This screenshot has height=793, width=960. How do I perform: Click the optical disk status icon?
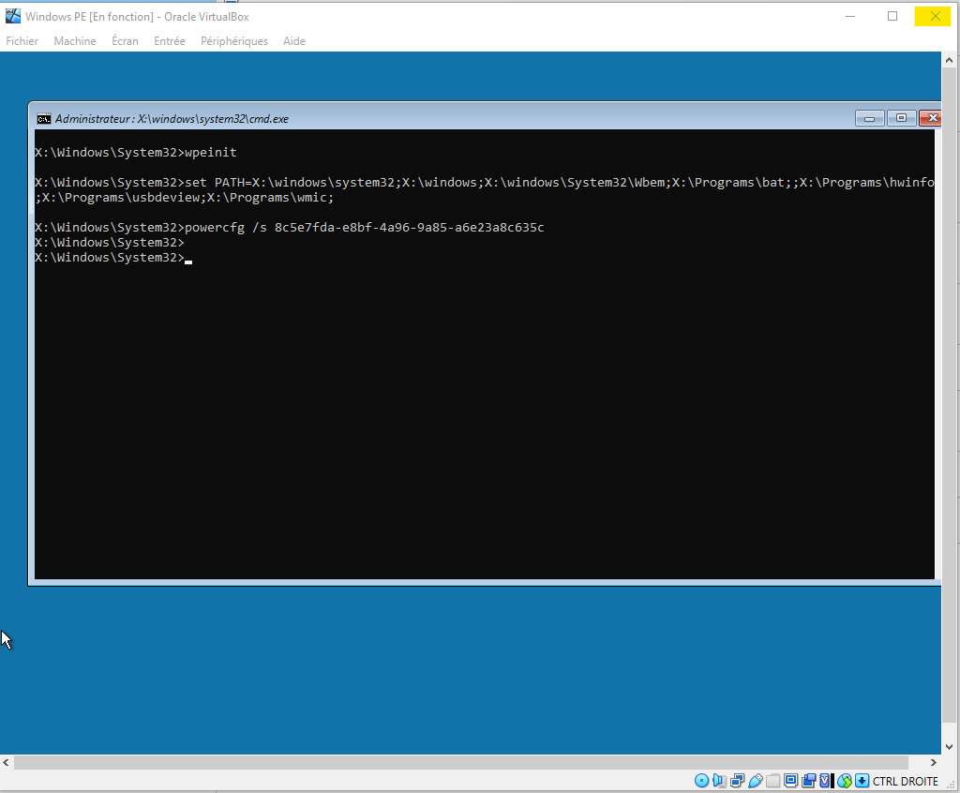coord(701,781)
